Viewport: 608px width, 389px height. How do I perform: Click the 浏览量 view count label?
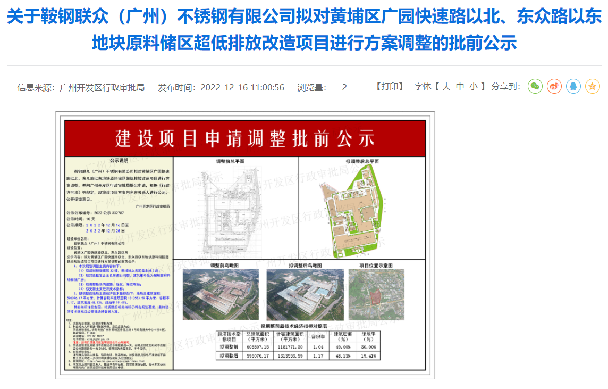tap(312, 87)
